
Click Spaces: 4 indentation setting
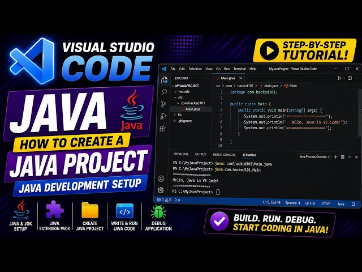(x=292, y=203)
